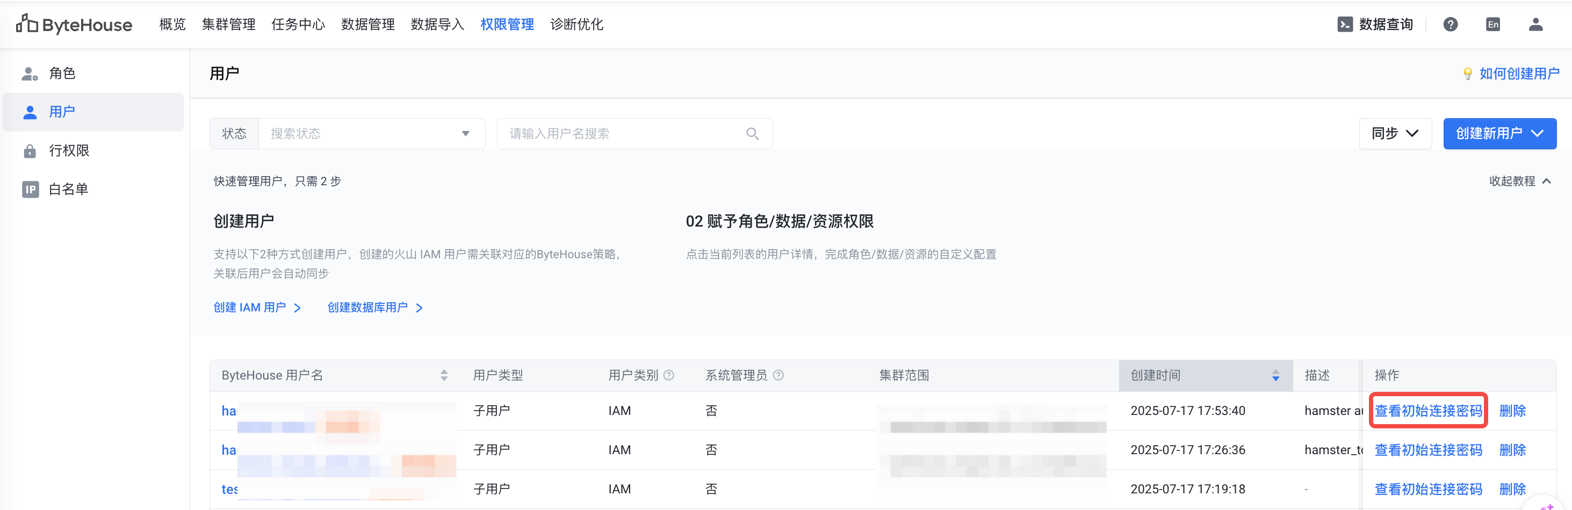1572x510 pixels.
Task: Open 白名单 in the sidebar
Action: click(x=93, y=189)
